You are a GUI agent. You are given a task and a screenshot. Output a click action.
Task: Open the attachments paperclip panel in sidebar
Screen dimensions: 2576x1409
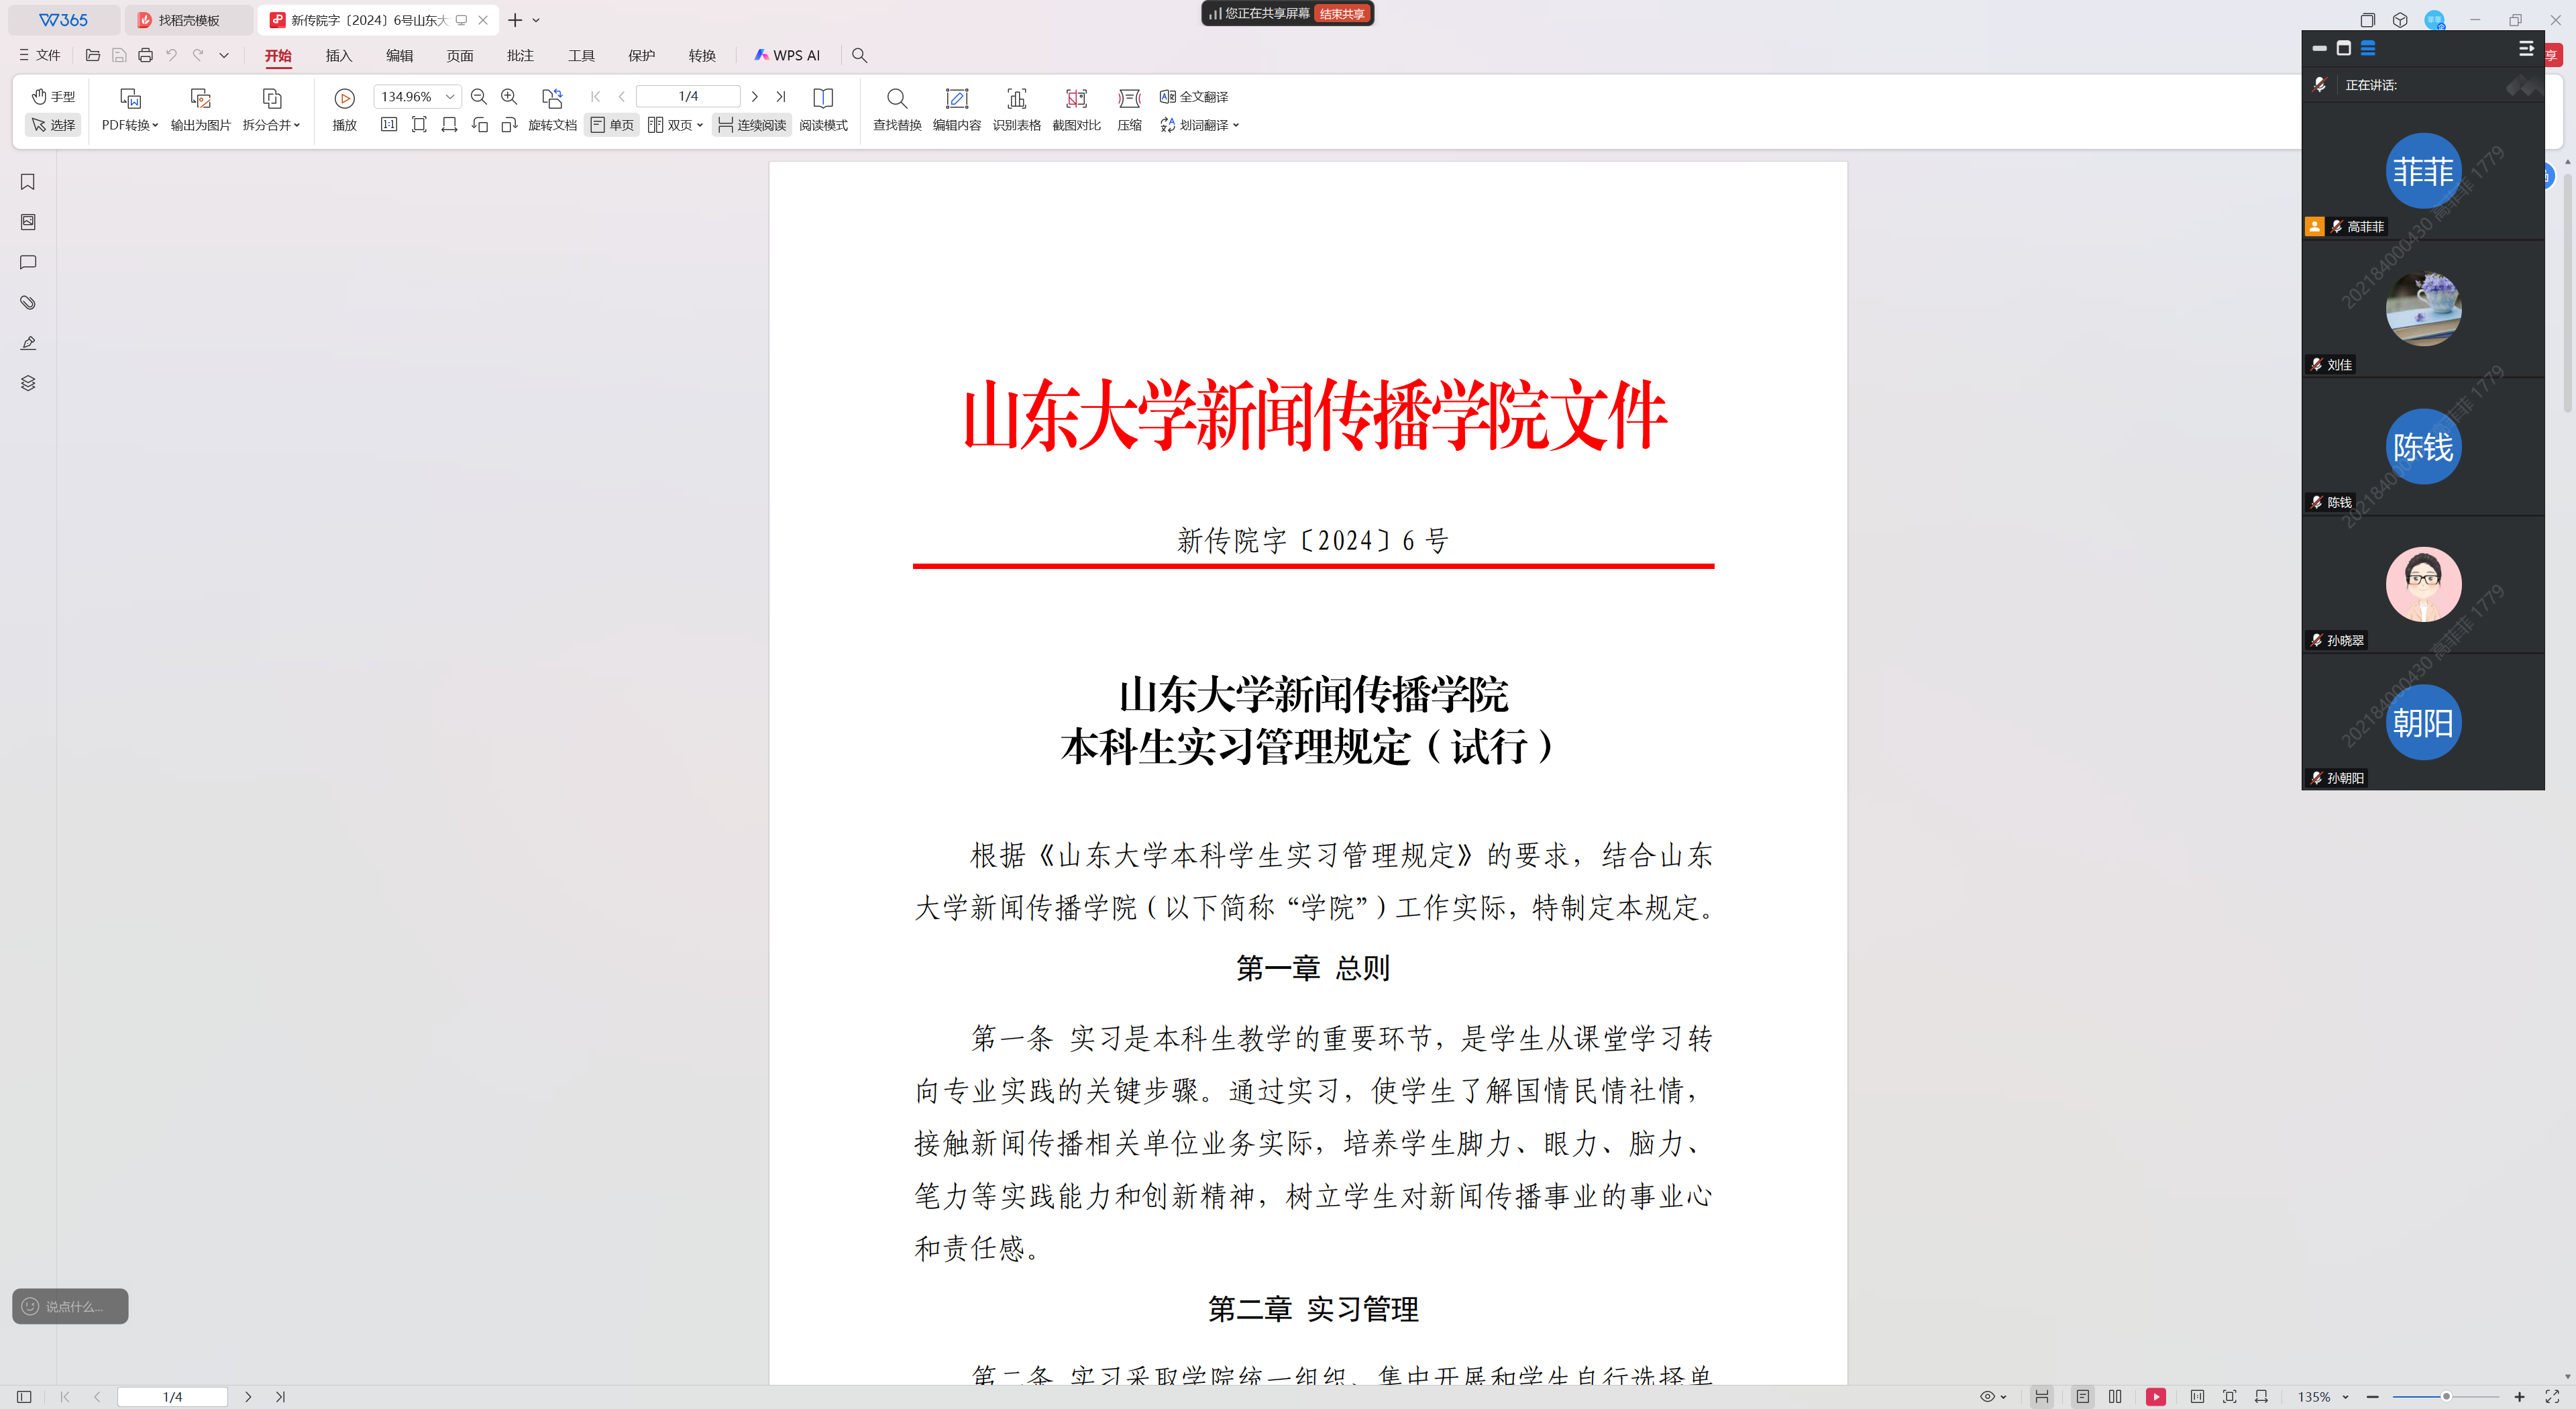click(28, 302)
